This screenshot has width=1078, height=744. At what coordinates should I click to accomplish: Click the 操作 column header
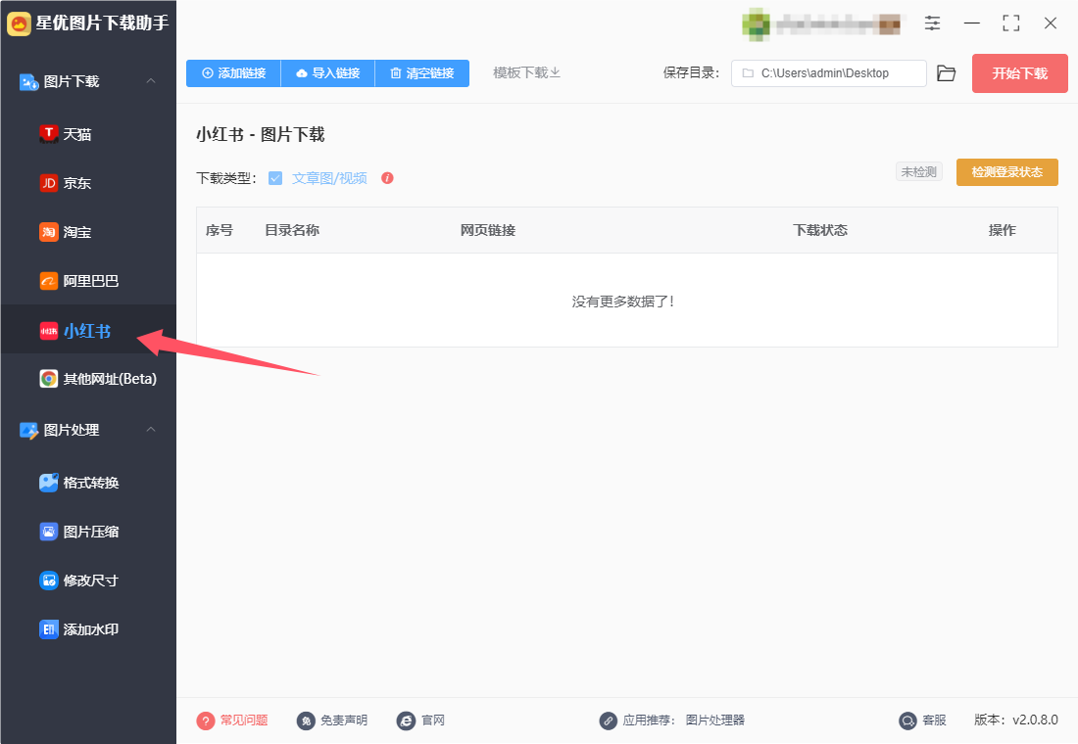pos(1002,230)
